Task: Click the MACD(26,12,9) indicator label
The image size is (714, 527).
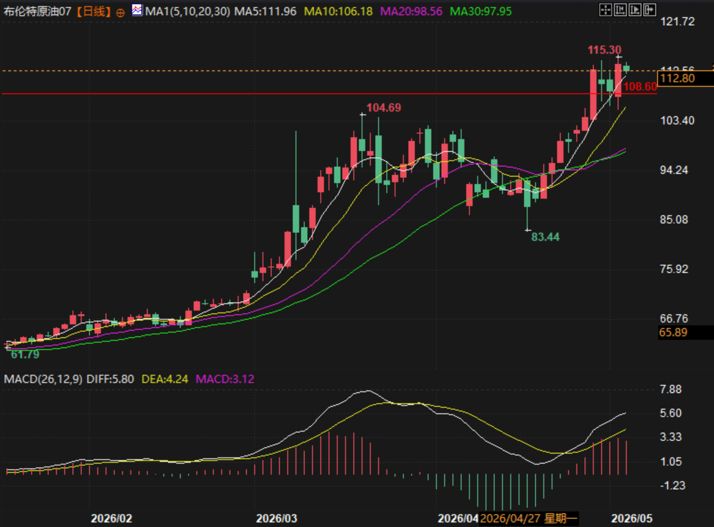Action: (x=43, y=379)
